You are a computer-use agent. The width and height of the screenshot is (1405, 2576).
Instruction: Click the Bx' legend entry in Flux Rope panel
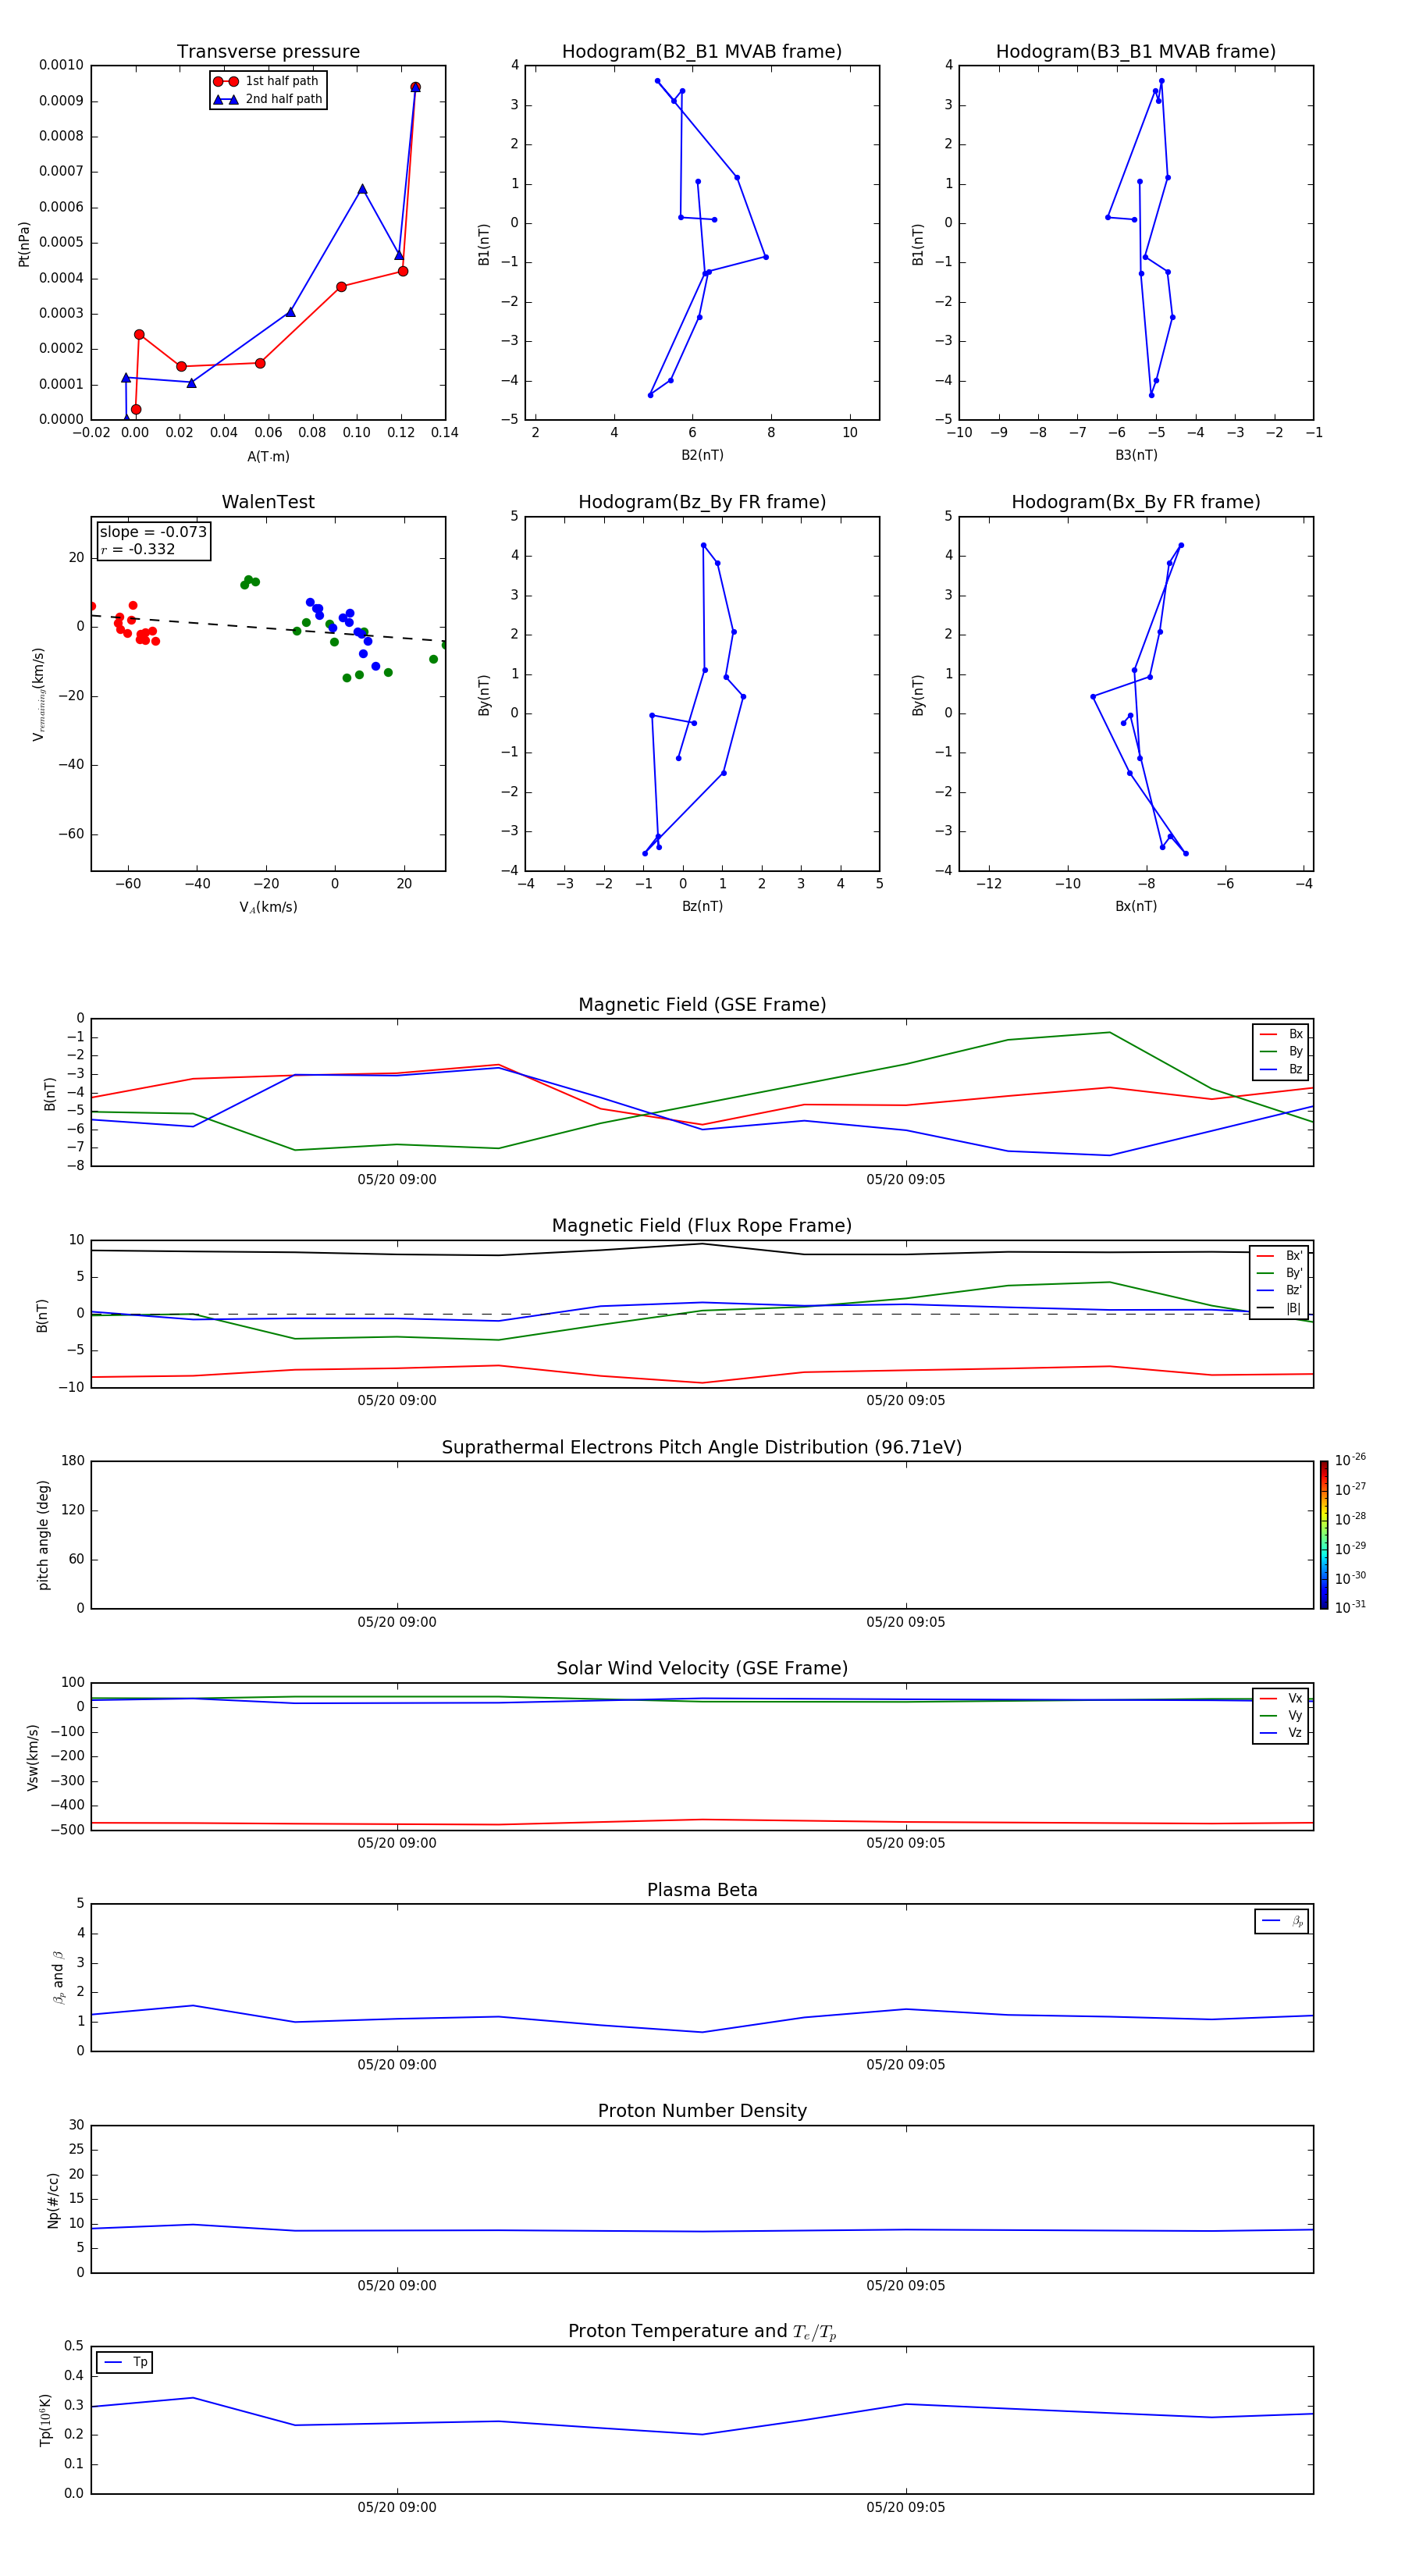click(1279, 1256)
